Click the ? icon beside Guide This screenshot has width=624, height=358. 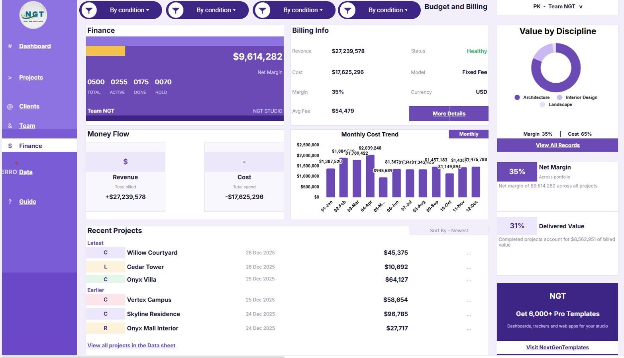pyautogui.click(x=10, y=202)
